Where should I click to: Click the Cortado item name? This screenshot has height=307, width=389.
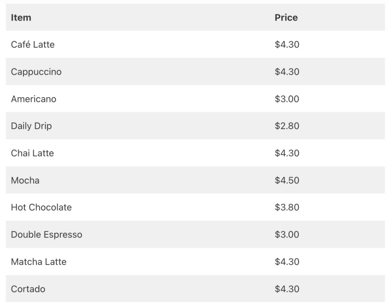28,289
